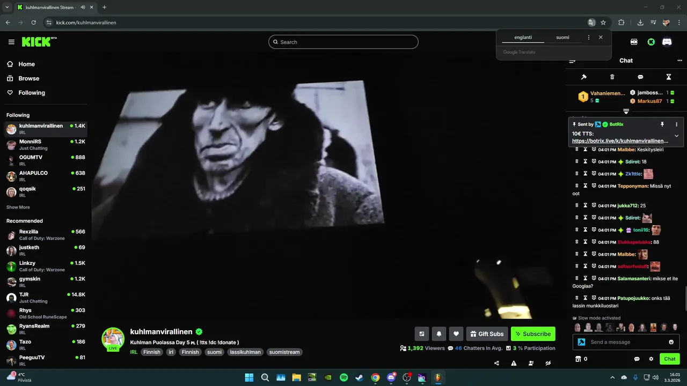The image size is (687, 386).
Task: Open Browse in the sidebar
Action: pyautogui.click(x=28, y=78)
